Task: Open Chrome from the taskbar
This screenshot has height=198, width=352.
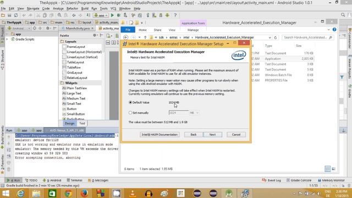Action: [x=68, y=193]
